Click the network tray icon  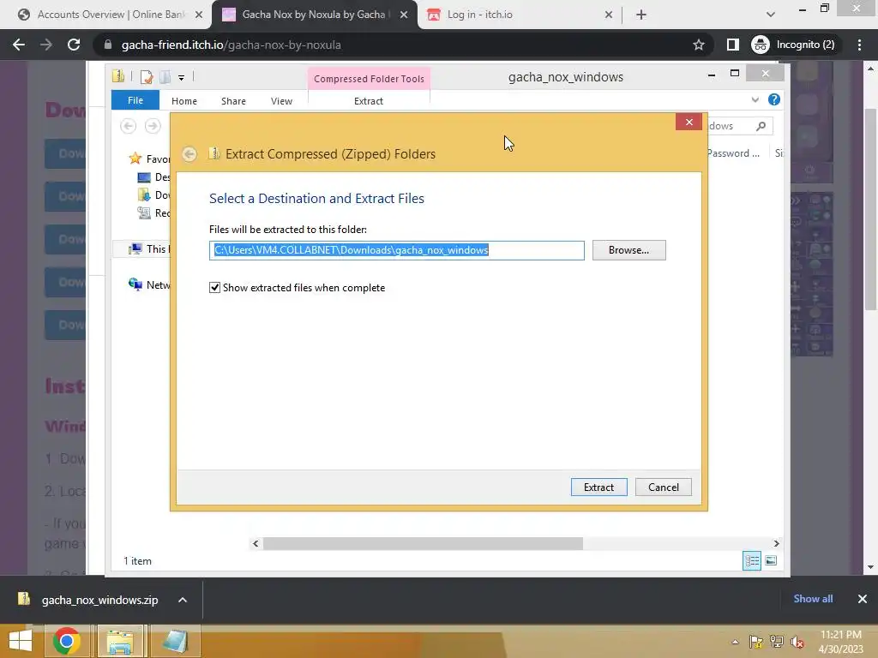point(777,642)
